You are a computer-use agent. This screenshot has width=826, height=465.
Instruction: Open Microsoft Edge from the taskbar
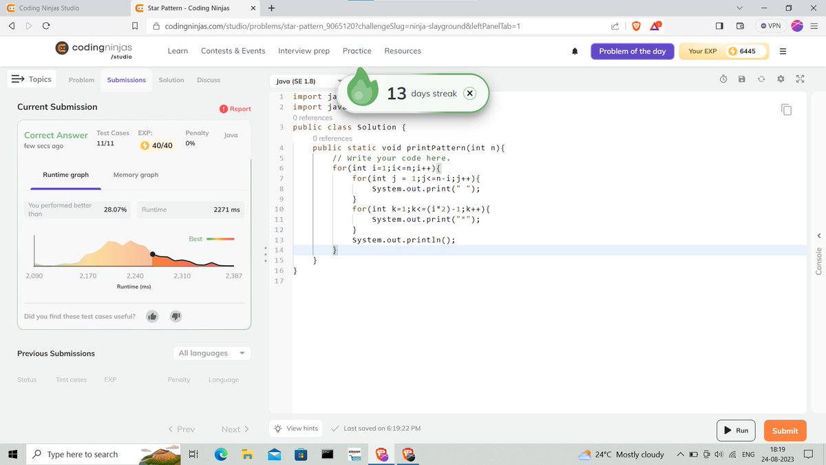221,454
